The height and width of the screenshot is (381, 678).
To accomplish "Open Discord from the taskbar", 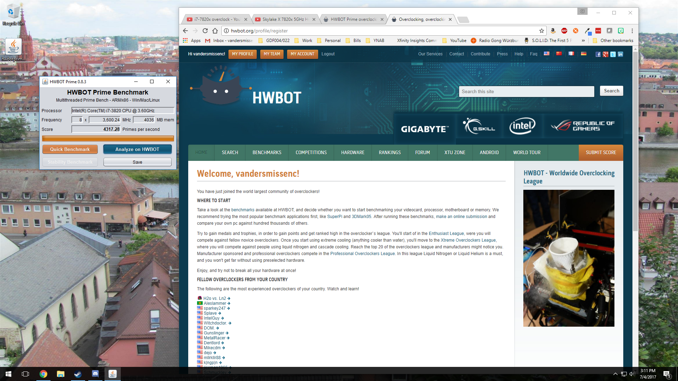I will pos(95,374).
